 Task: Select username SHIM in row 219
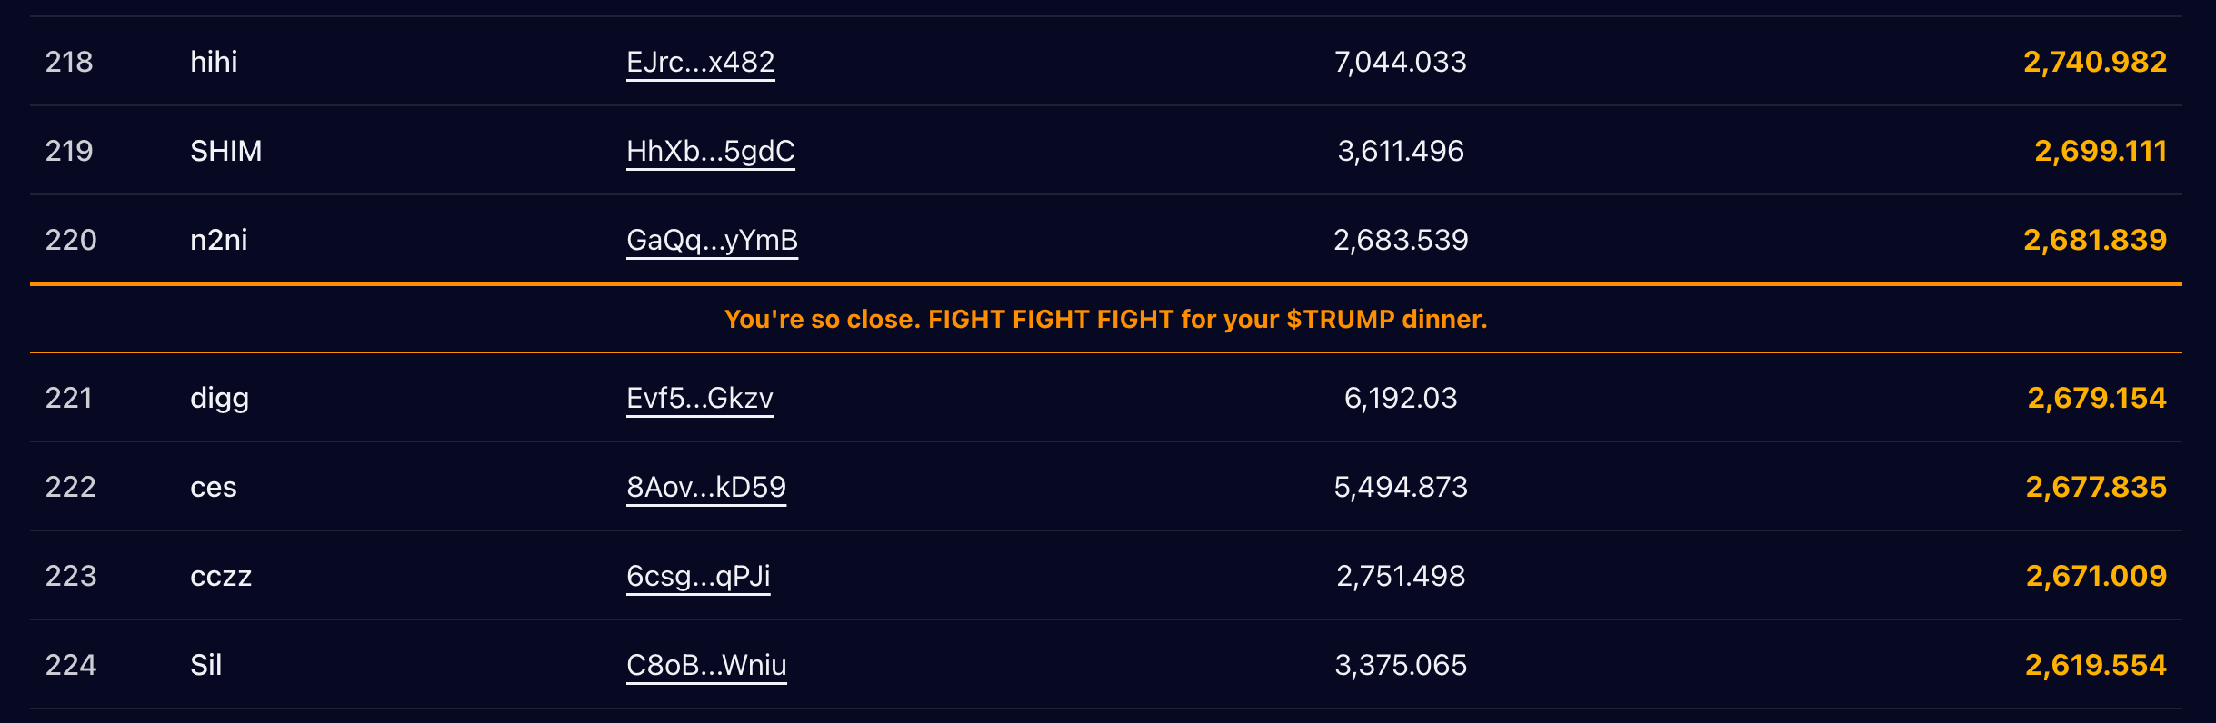(225, 151)
